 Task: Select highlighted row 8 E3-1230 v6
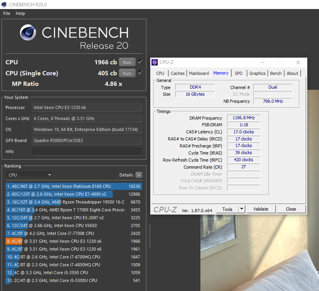pos(74,241)
